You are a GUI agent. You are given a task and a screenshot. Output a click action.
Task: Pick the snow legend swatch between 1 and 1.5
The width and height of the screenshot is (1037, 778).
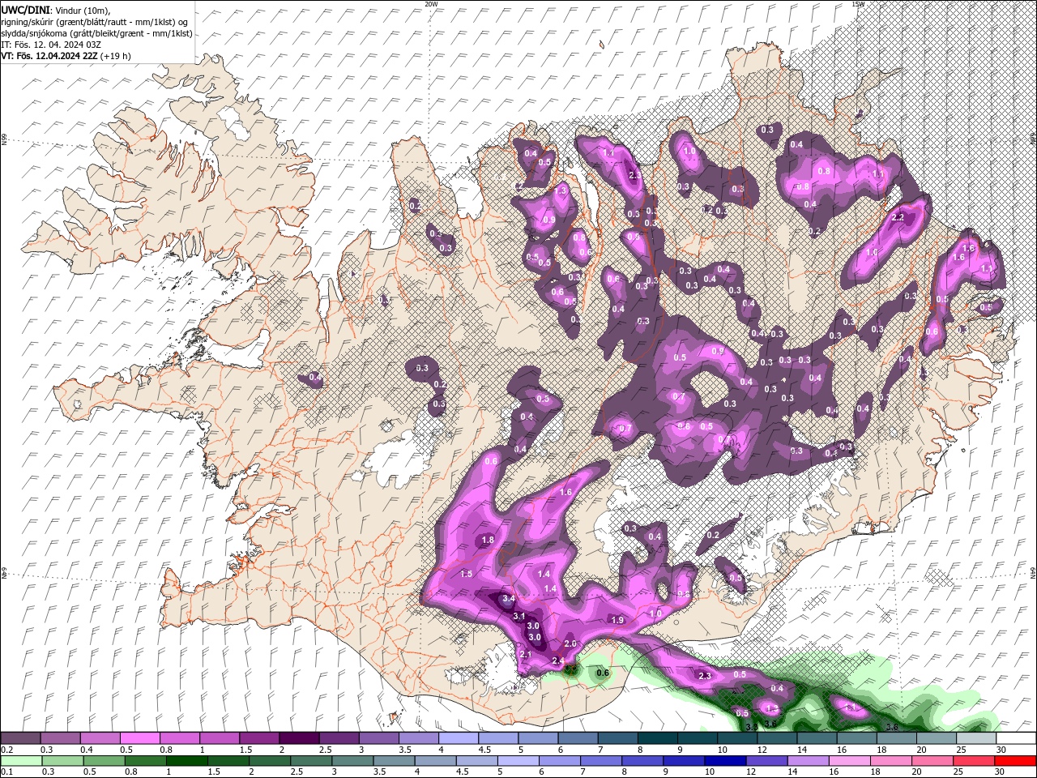pos(220,738)
